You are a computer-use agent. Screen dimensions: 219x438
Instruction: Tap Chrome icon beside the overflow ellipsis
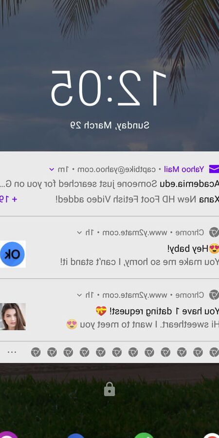[36, 352]
